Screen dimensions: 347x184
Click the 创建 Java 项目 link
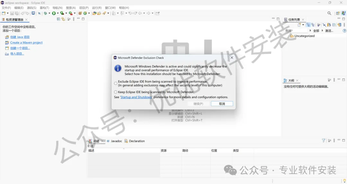pyautogui.click(x=20, y=37)
